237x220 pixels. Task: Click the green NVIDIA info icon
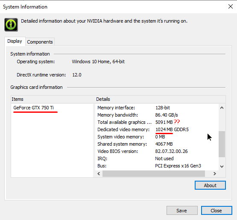coord(11,25)
